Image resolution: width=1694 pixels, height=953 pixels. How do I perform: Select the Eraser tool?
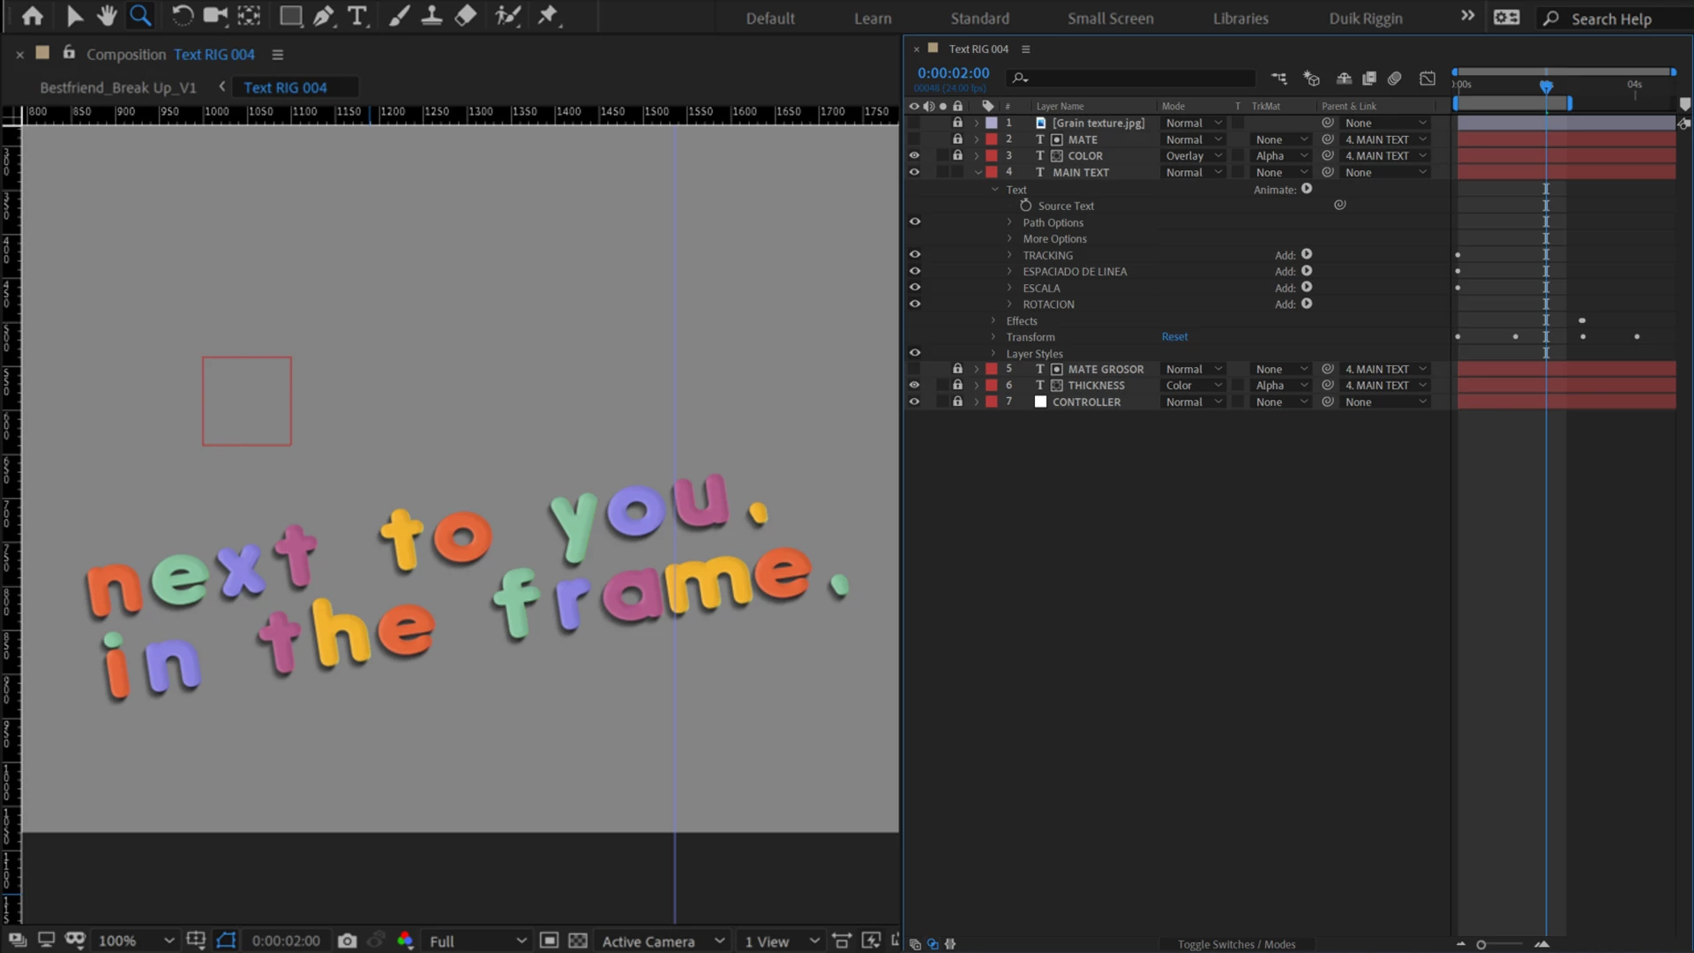click(x=465, y=16)
